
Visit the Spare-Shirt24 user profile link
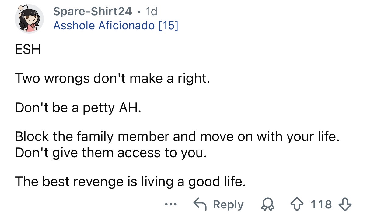pyautogui.click(x=93, y=12)
